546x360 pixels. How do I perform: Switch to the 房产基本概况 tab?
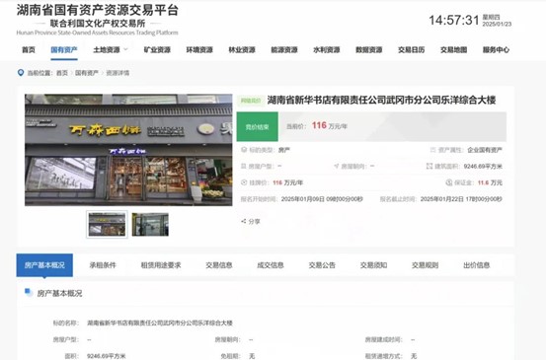[44, 265]
